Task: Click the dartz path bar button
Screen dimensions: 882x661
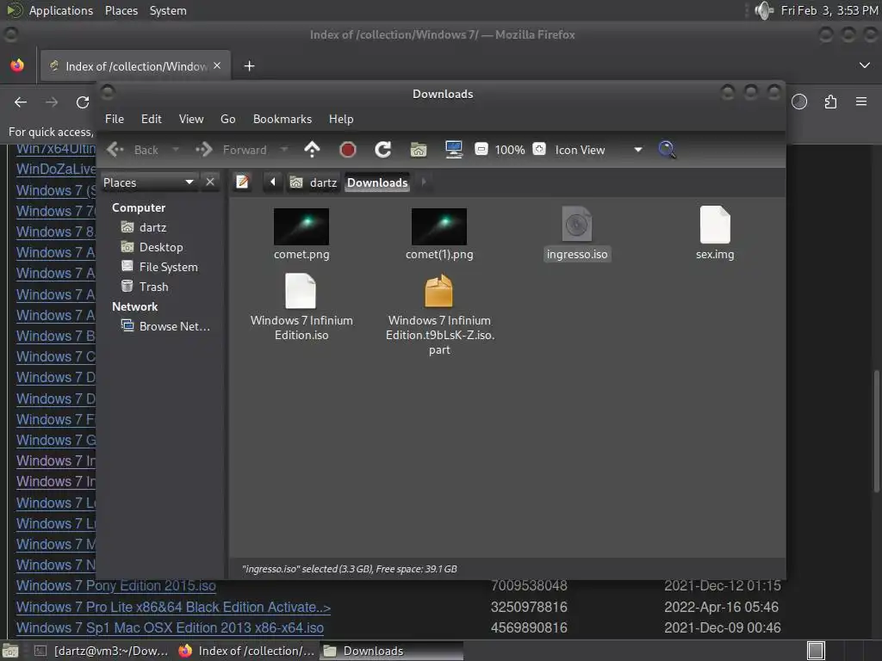Action: 314,182
